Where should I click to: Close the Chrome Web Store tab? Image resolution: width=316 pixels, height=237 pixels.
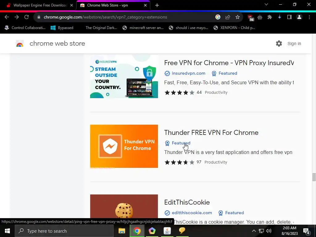pos(145,5)
